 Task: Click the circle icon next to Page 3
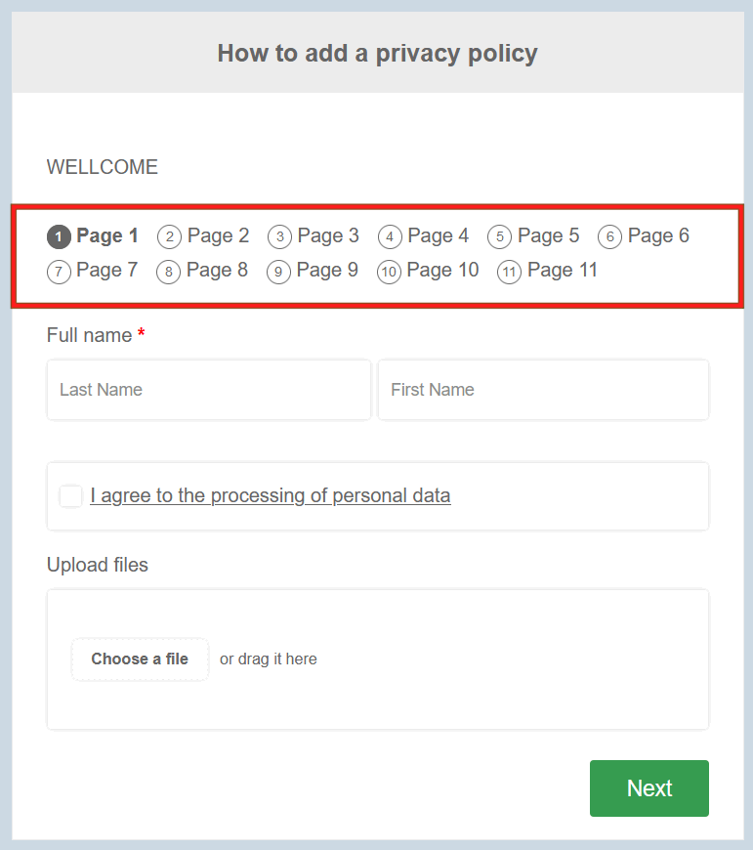[x=278, y=235]
